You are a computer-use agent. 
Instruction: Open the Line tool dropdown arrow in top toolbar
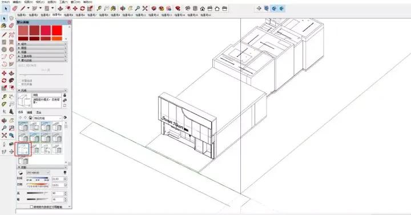coord(29,9)
